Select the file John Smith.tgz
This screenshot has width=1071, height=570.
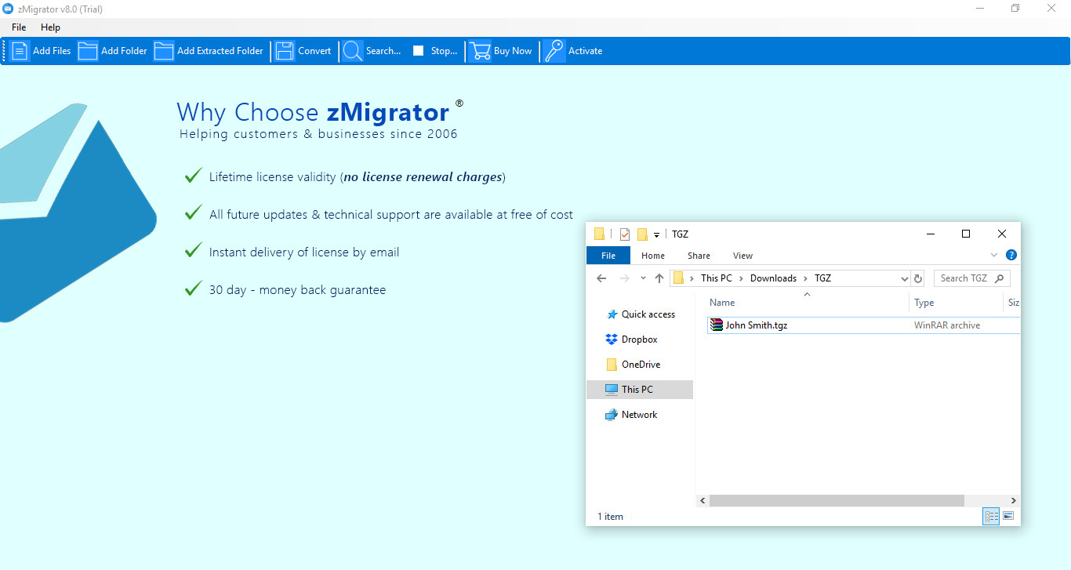(x=756, y=325)
